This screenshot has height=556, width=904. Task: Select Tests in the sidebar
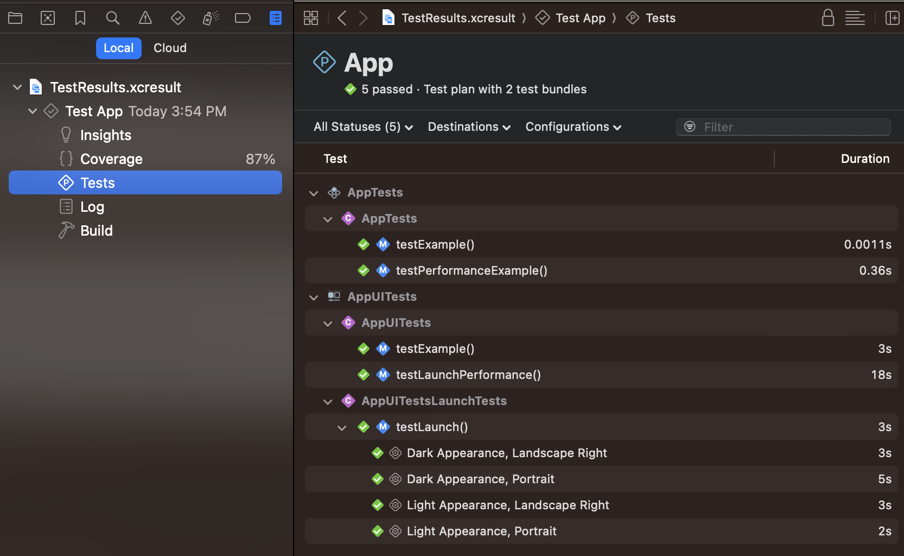(145, 182)
